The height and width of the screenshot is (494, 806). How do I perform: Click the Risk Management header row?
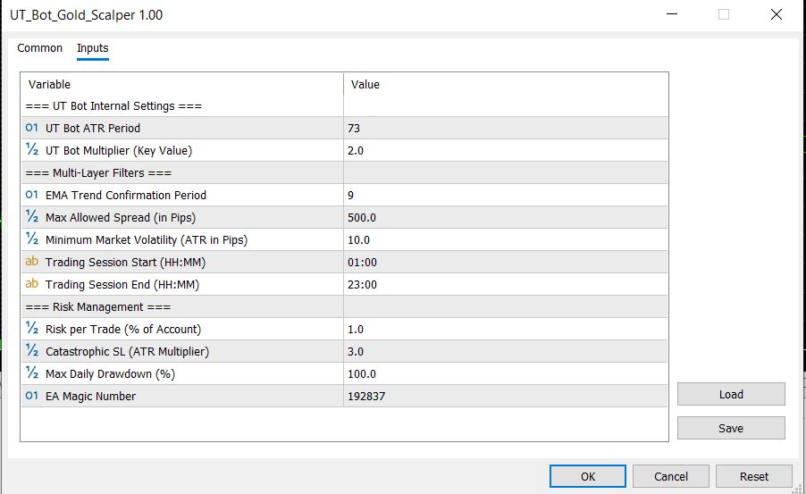344,307
